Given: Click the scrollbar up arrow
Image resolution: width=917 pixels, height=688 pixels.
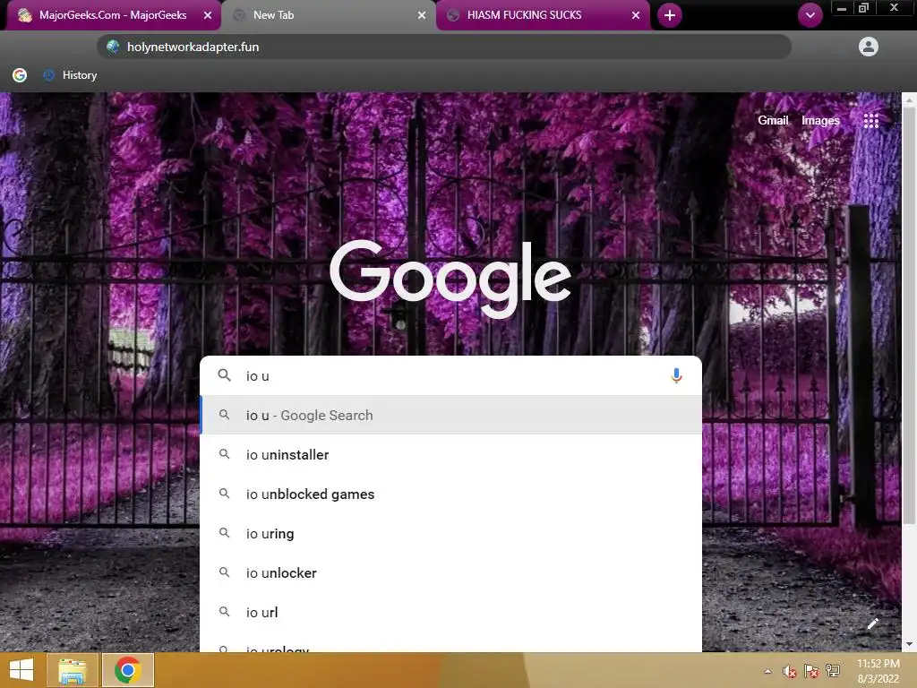Looking at the screenshot, I should click(909, 100).
